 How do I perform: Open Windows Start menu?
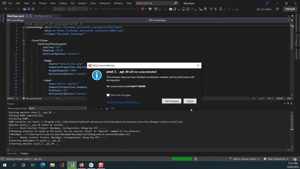(x=5, y=165)
